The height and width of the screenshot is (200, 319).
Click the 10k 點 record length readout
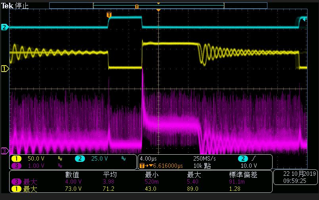point(202,166)
